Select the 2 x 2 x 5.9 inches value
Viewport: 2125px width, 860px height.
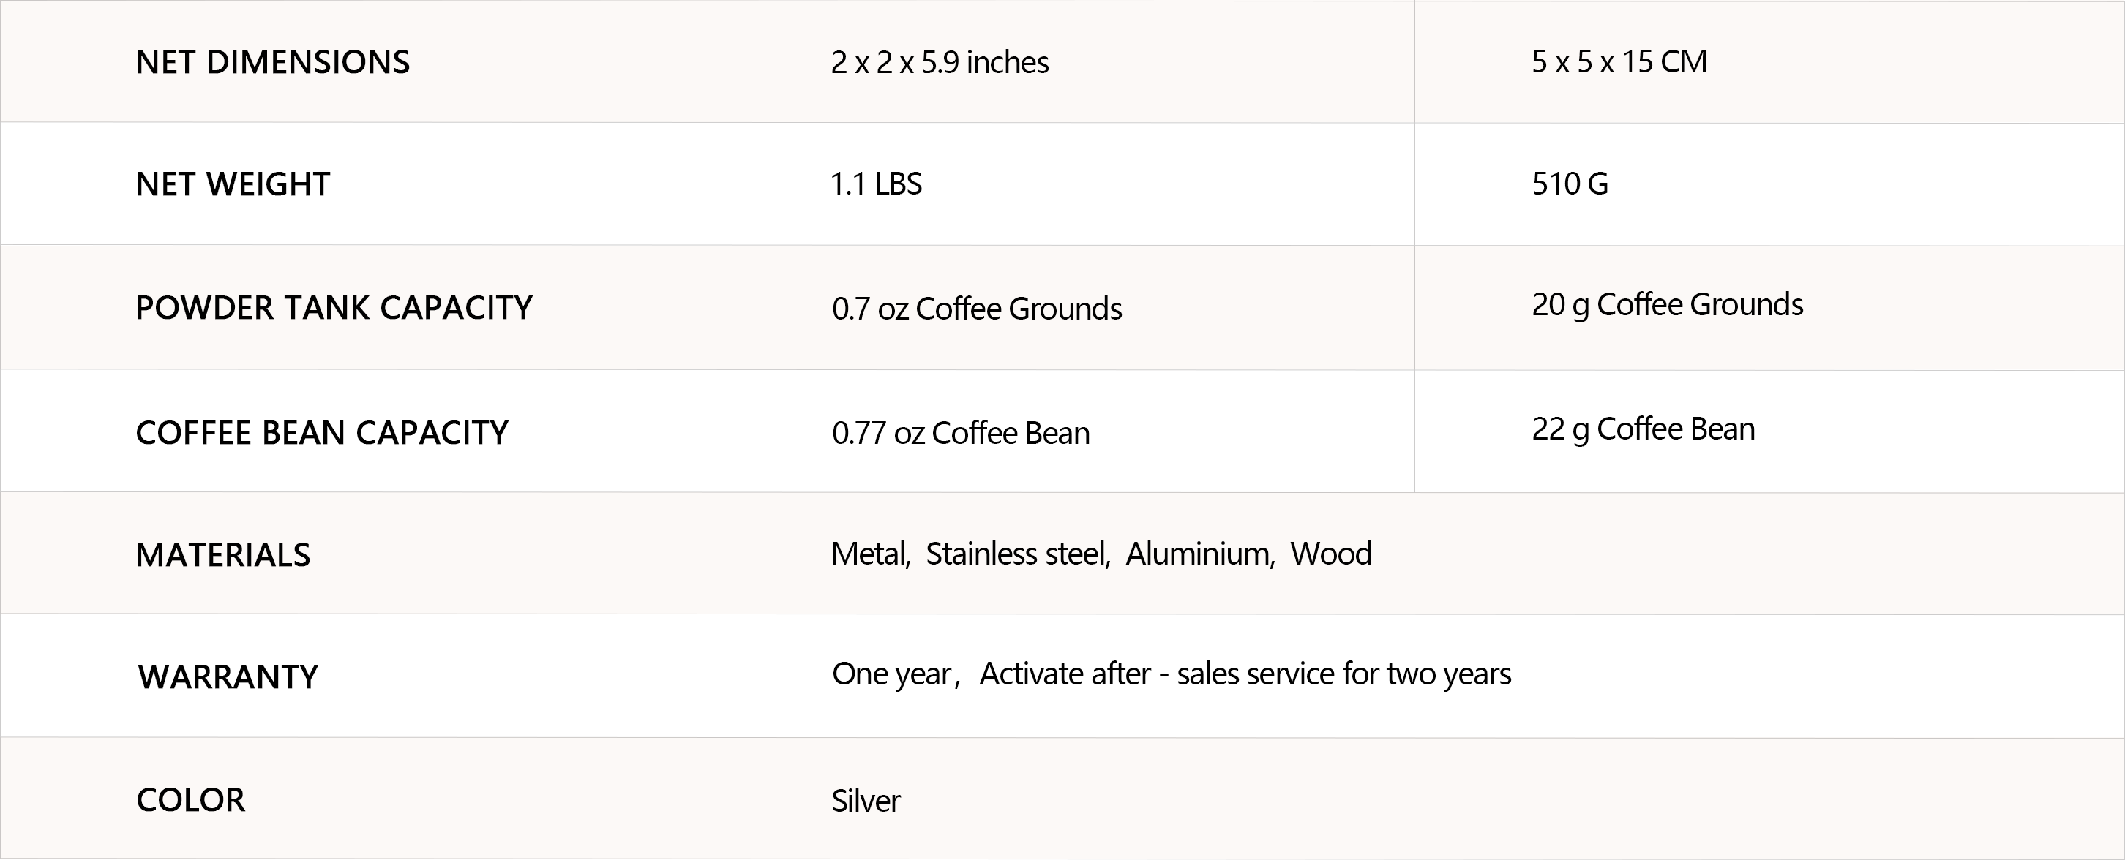940,63
